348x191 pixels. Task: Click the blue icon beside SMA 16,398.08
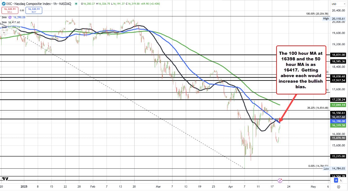coord(10,17)
